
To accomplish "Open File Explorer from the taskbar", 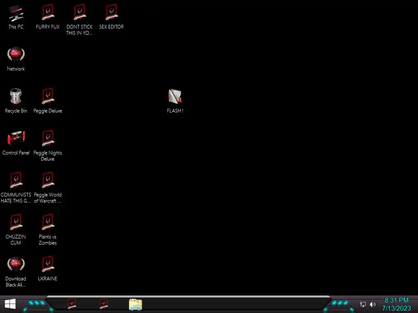I will click(136, 304).
